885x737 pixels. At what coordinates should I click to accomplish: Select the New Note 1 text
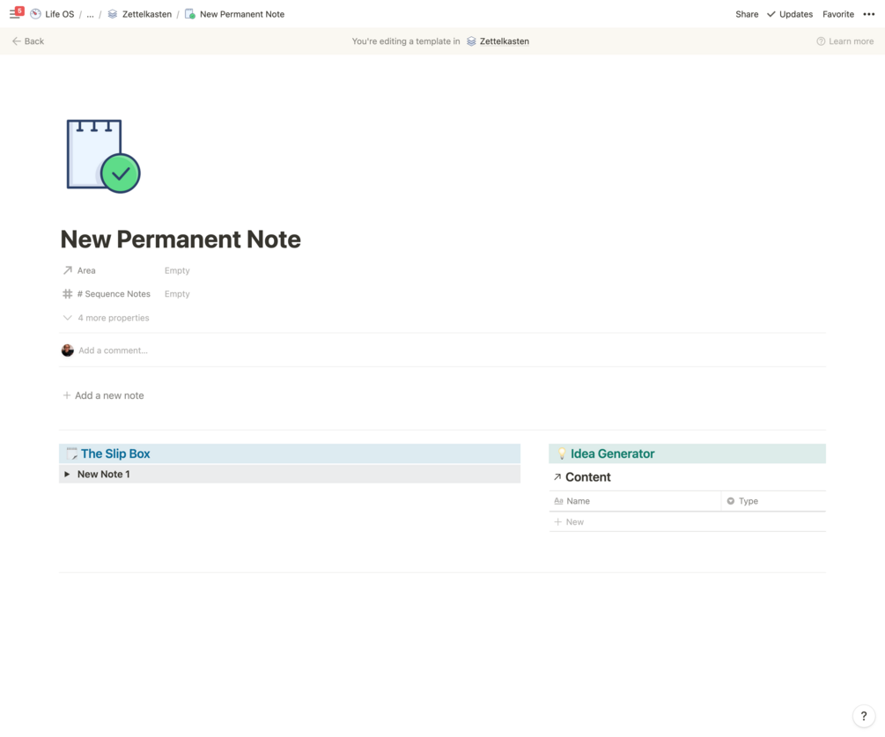tap(103, 474)
